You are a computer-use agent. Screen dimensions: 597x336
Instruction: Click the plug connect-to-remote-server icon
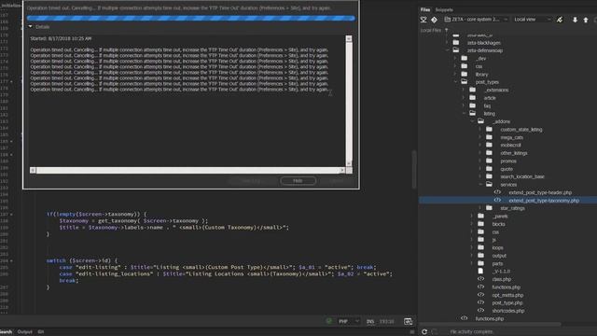tap(560, 20)
